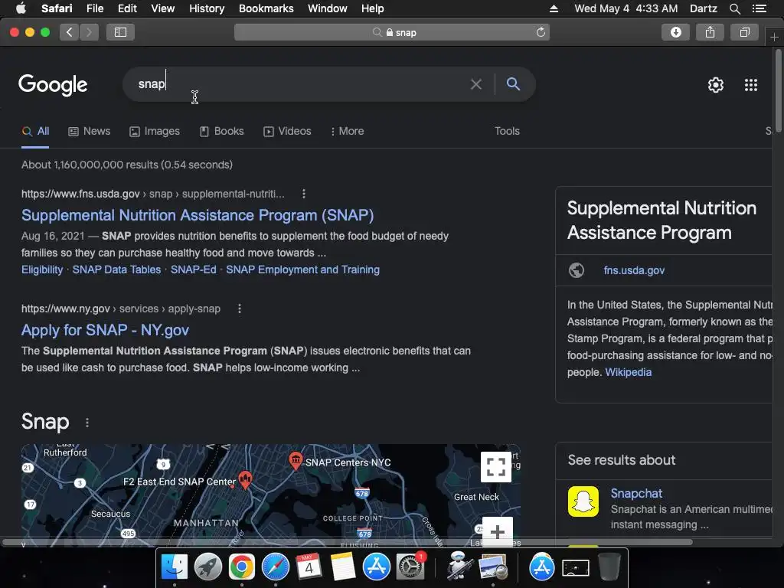Open the View menu
This screenshot has height=588, width=784.
[162, 8]
